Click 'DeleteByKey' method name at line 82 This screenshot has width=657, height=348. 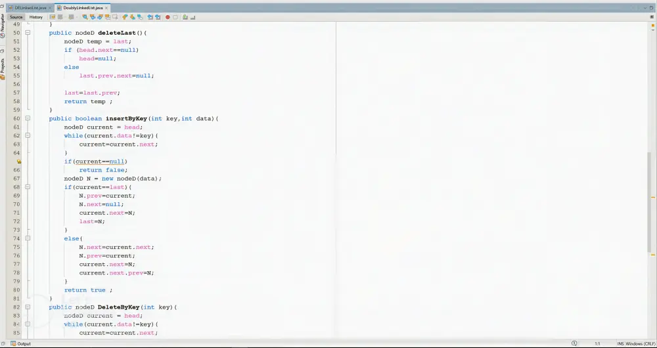click(x=118, y=307)
